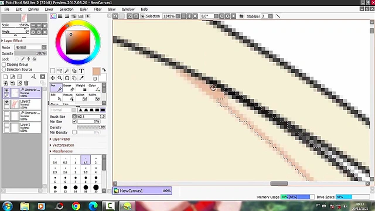Image resolution: width=375 pixels, height=211 pixels.
Task: Open the File menu
Action: click(6, 9)
